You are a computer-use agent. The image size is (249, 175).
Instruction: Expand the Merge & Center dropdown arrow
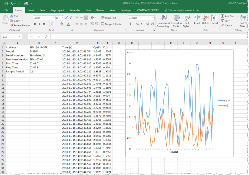[x=125, y=24]
